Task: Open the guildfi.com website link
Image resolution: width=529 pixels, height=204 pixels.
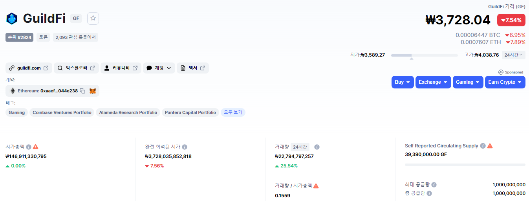Action: [29, 68]
